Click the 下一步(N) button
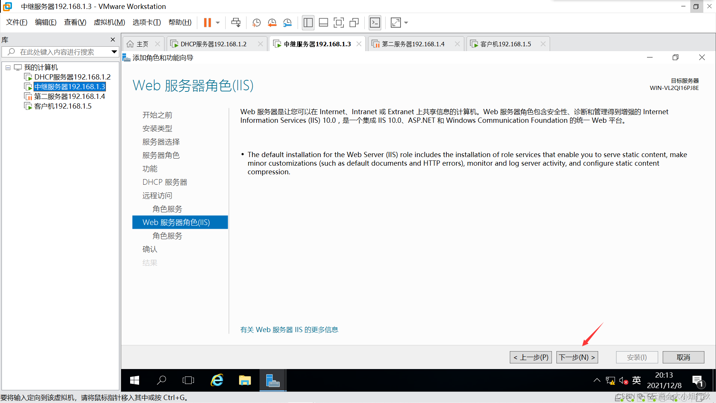Viewport: 716px width, 403px height. pos(577,357)
